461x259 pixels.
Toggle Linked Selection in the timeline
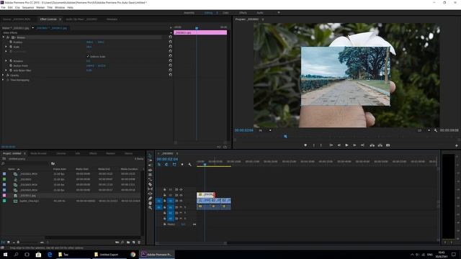tap(174, 165)
